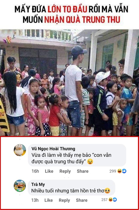The image size is (139, 210).
Task: Click thumbs-up reaction icon beside 257
Action: pos(115,200)
